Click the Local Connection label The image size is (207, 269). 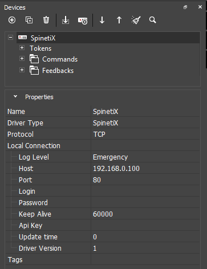tap(34, 146)
